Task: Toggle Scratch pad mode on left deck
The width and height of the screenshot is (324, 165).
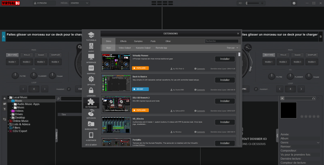Action: point(41,55)
